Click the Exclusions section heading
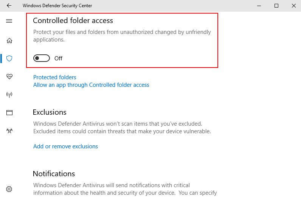 50,112
